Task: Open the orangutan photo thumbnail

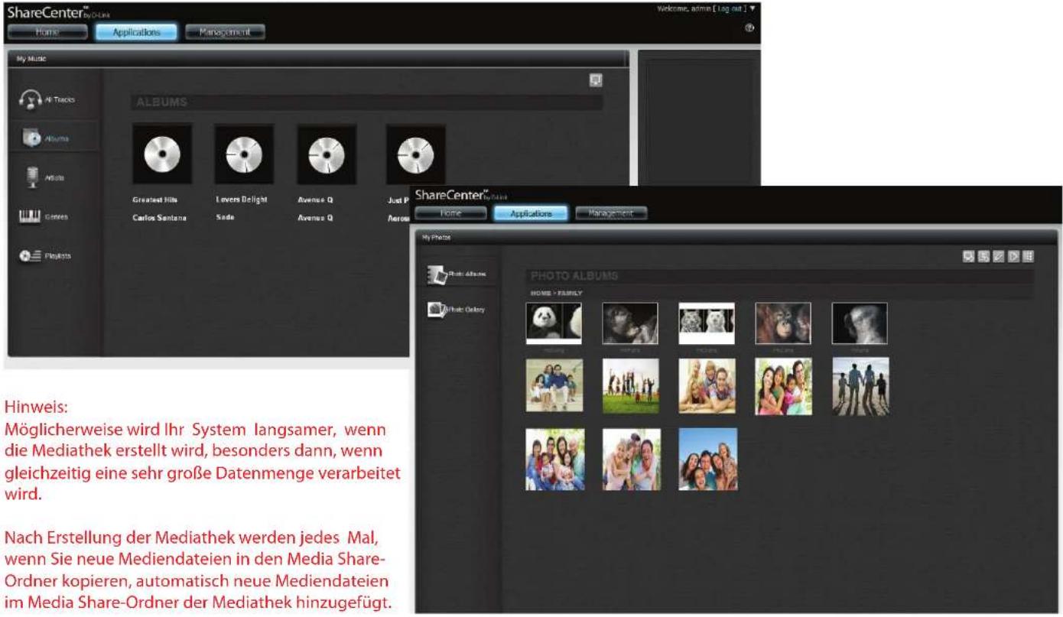Action: tap(783, 323)
